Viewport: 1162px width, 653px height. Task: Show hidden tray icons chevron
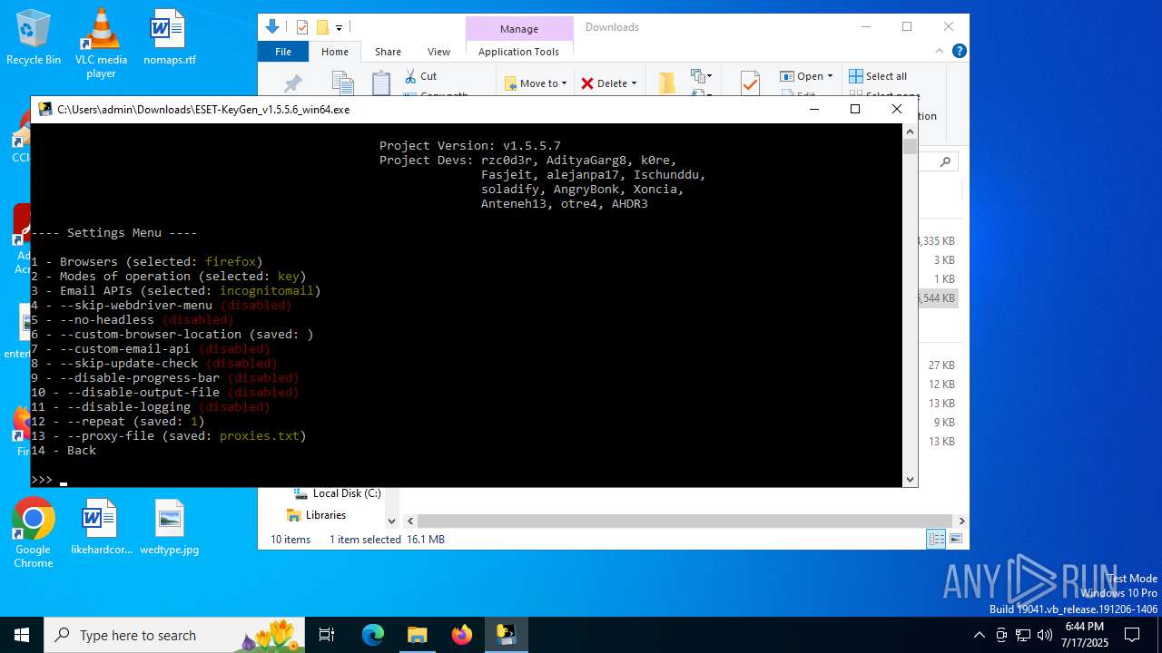(x=980, y=635)
